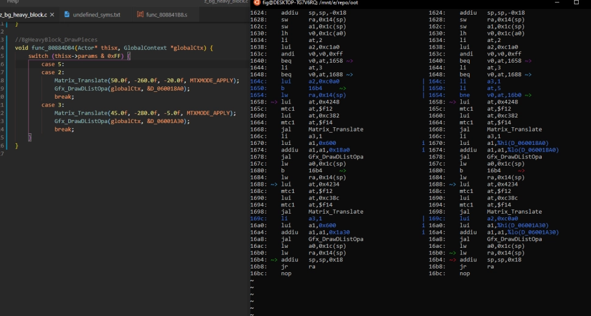
Task: Click the //BgHeavyBlock_DrawPieces comment line
Action: (x=56, y=40)
